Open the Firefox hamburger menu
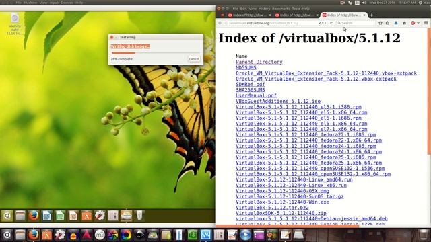Viewport: 431px width, 242px height. pyautogui.click(x=426, y=23)
